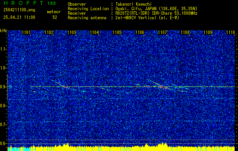Screen dimensions: 238x151
Task: Select the Receiving Location label
Action: pyautogui.click(x=88, y=9)
